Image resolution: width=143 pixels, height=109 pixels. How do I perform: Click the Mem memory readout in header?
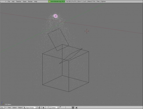coord(91,1)
